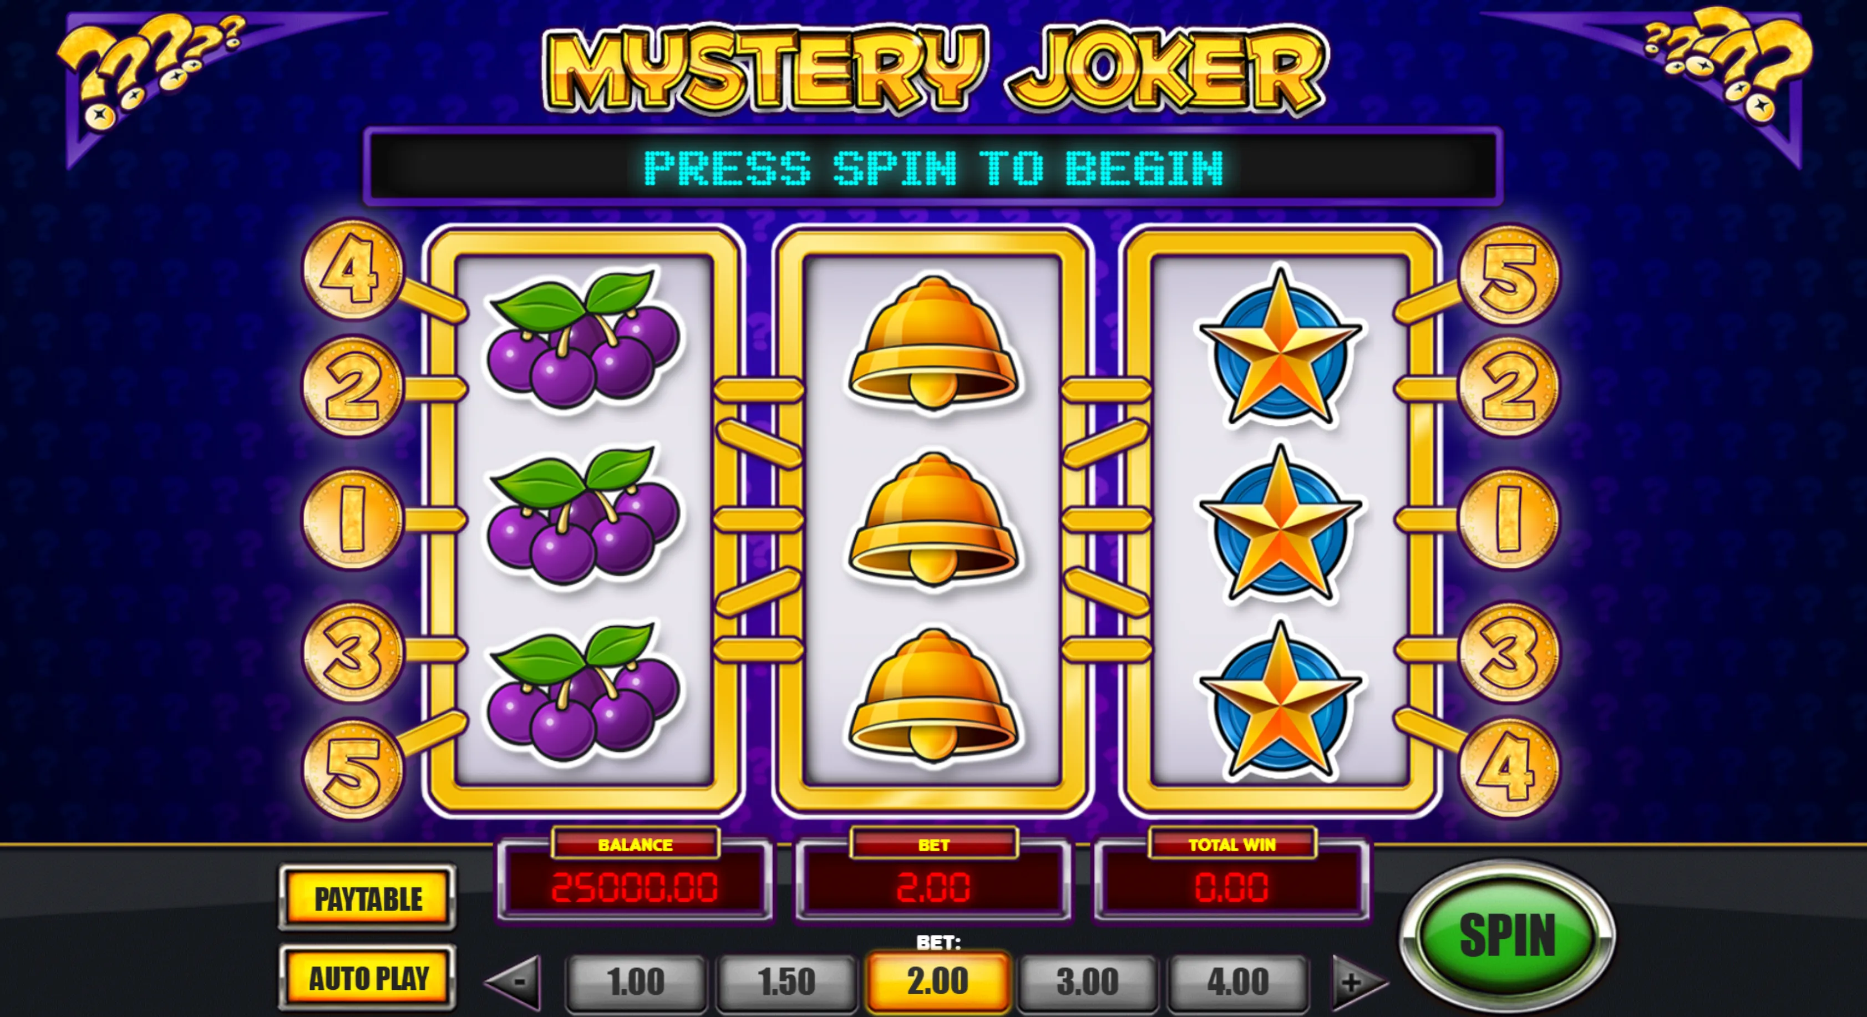Increase bet with the plus arrow
Screen dimensions: 1867x1017
tap(1357, 982)
